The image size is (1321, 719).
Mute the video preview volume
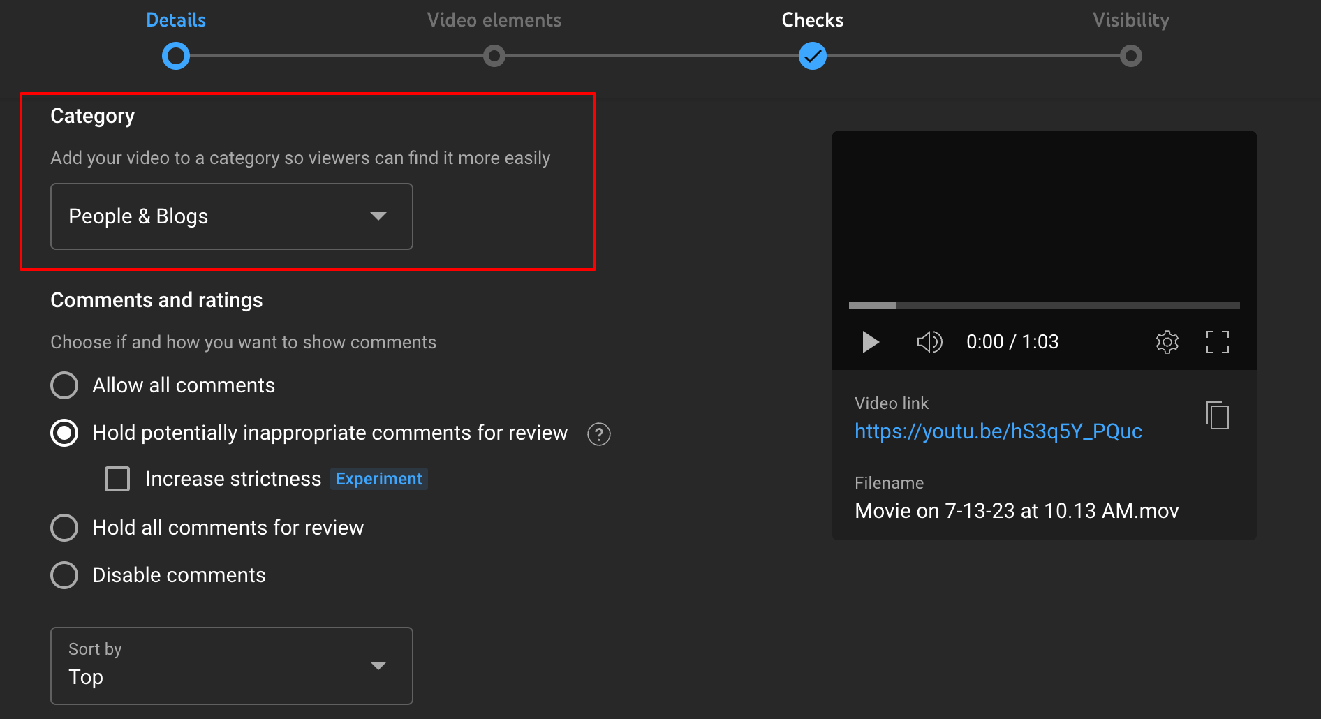(929, 342)
